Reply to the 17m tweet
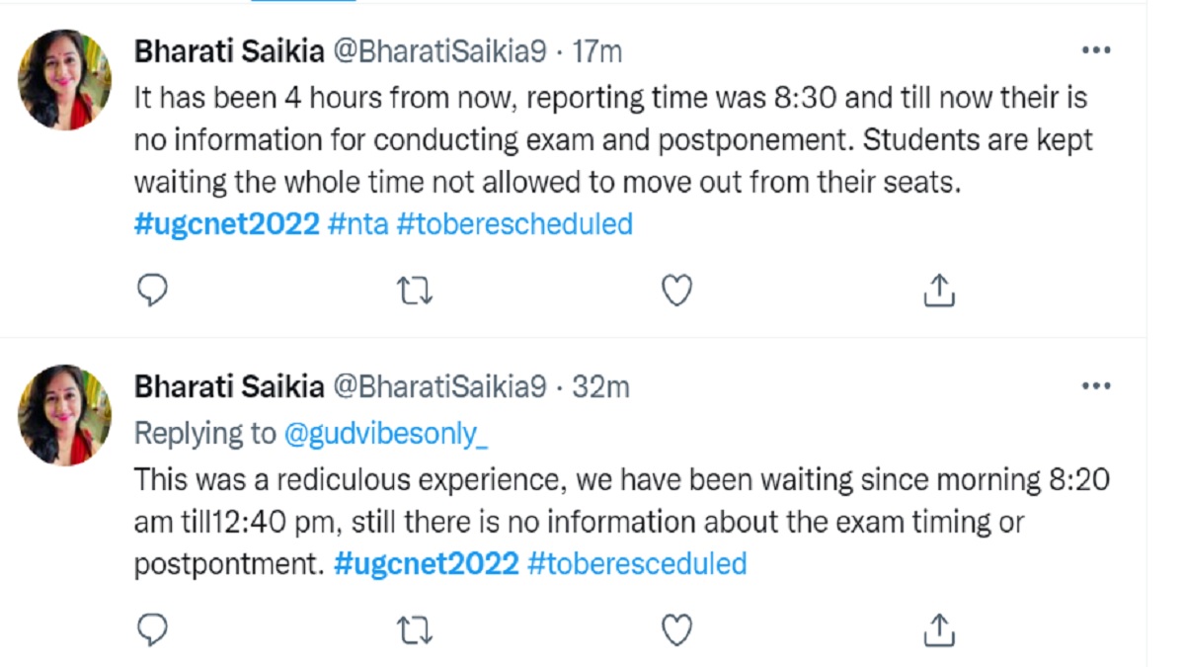The height and width of the screenshot is (667, 1185). pos(151,291)
